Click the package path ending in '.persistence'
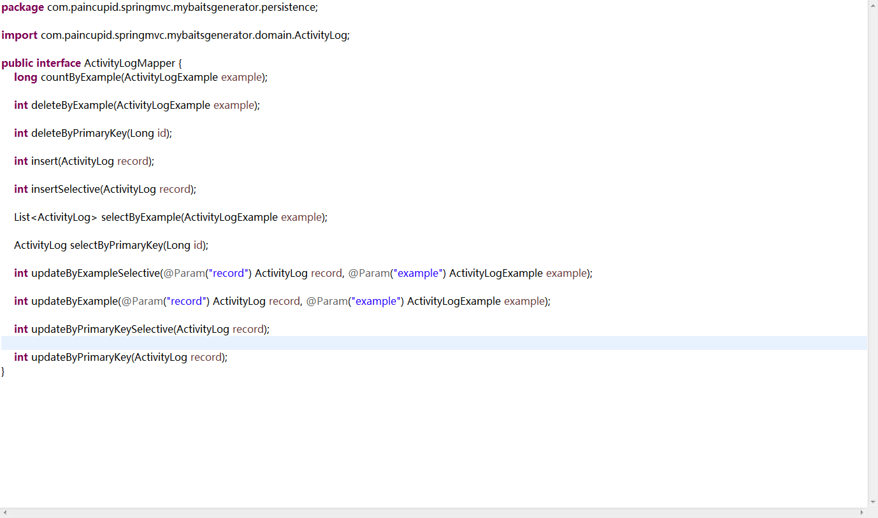This screenshot has width=878, height=518. coord(181,8)
